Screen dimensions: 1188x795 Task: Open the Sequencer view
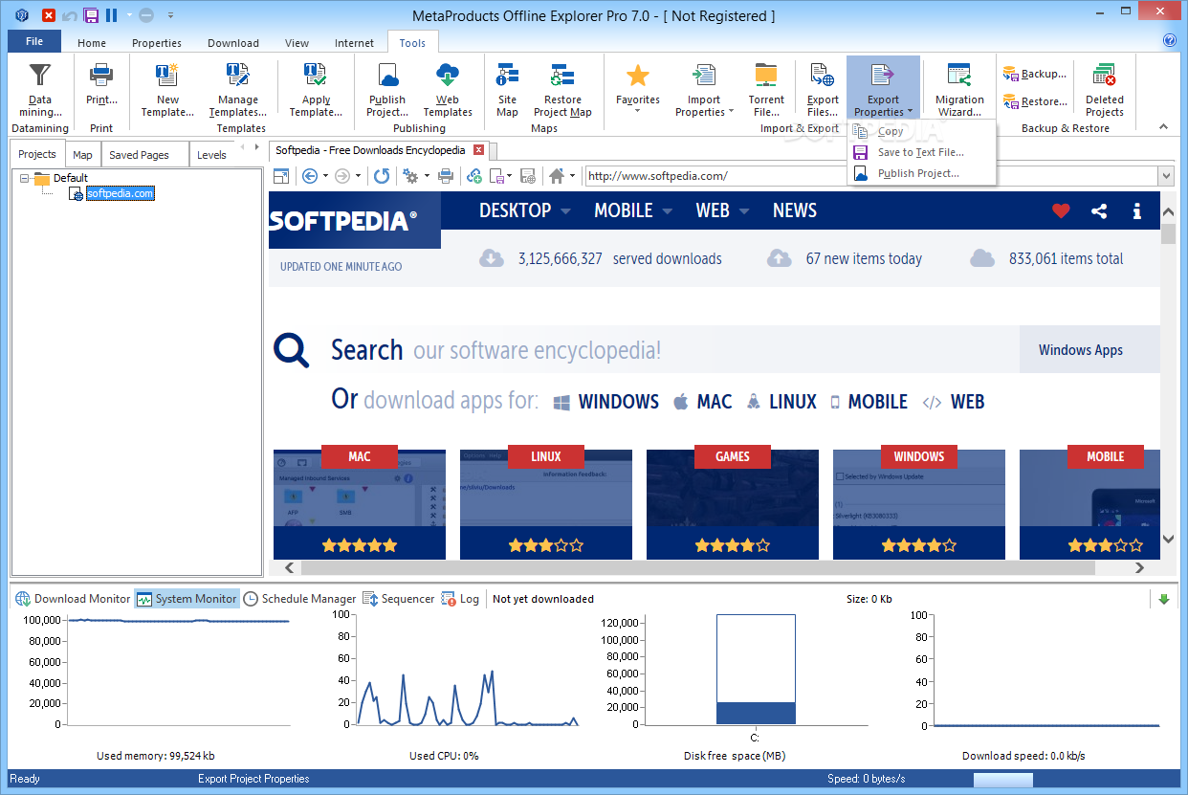pos(399,599)
